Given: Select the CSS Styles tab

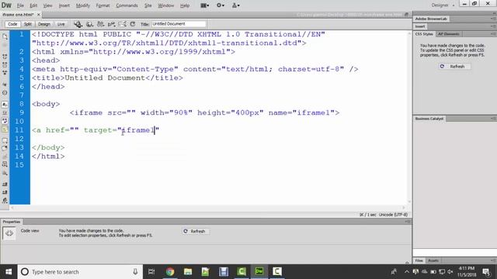Looking at the screenshot, I should pos(424,34).
